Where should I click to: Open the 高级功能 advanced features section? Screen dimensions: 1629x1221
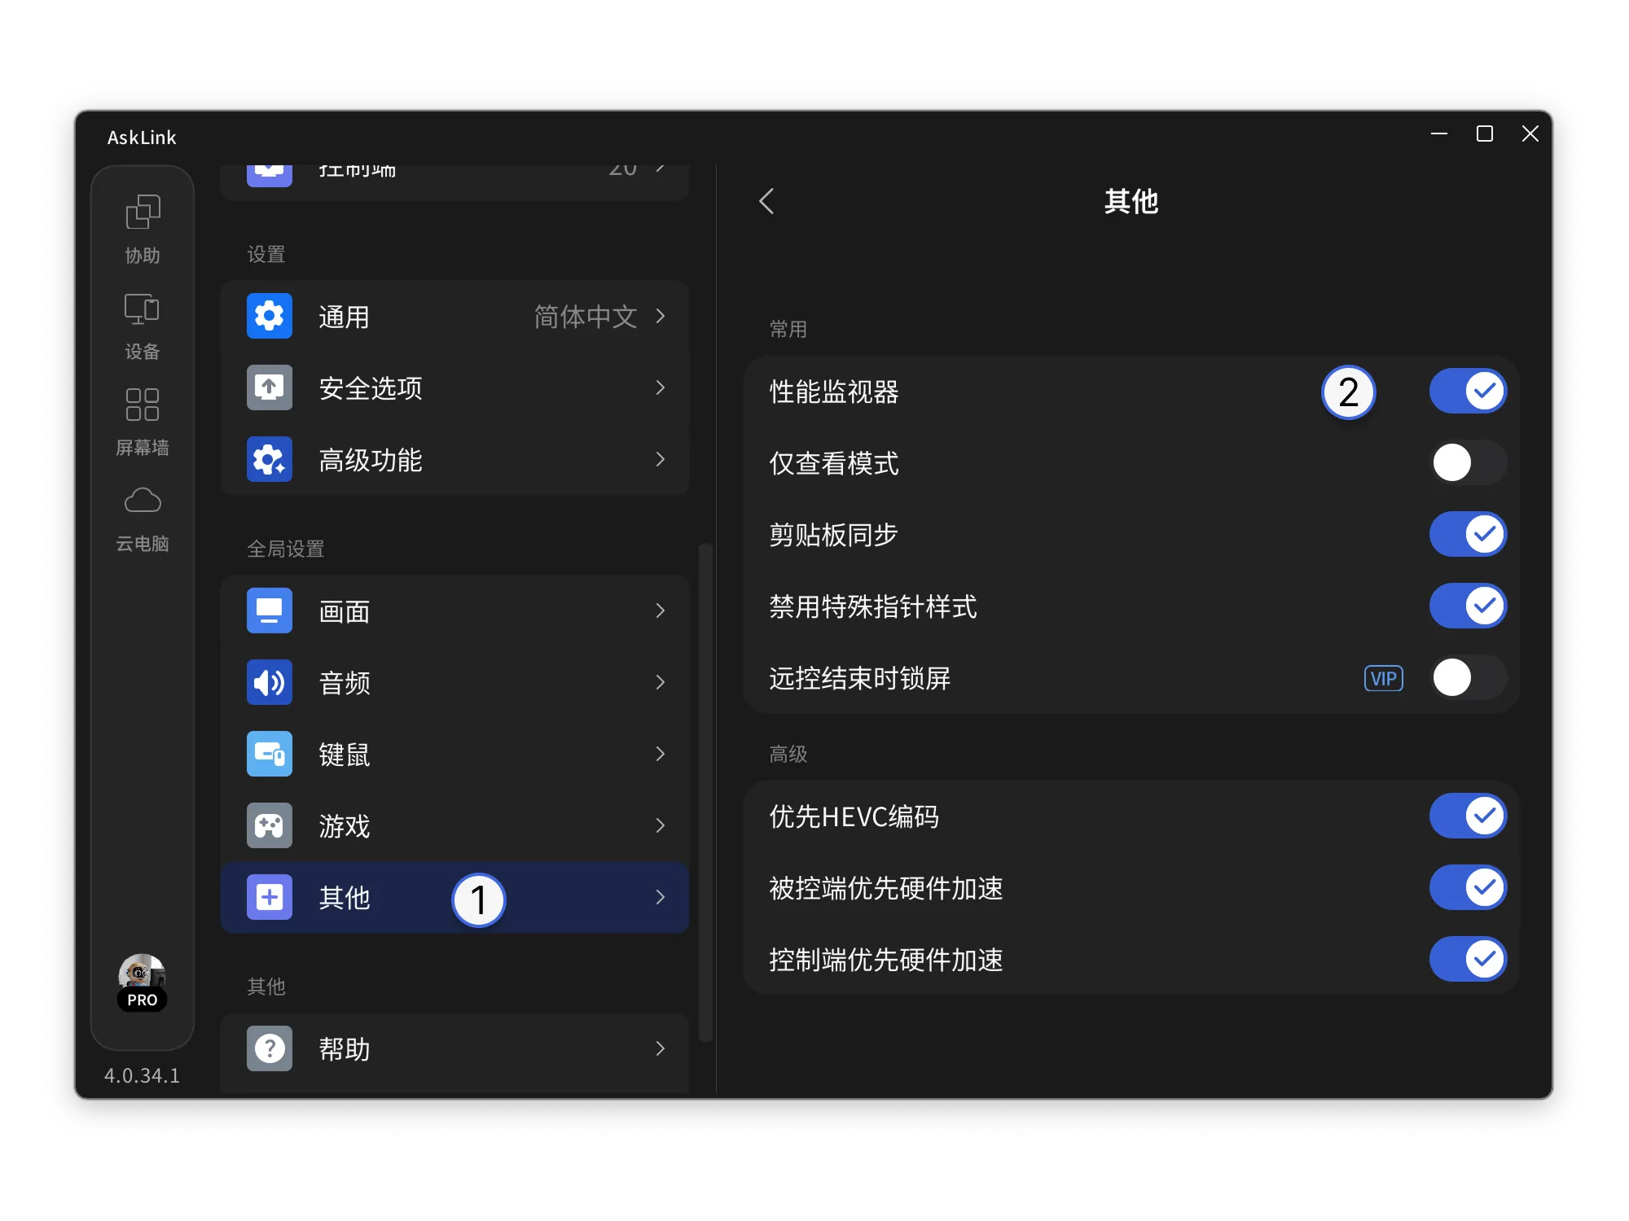pyautogui.click(x=454, y=460)
